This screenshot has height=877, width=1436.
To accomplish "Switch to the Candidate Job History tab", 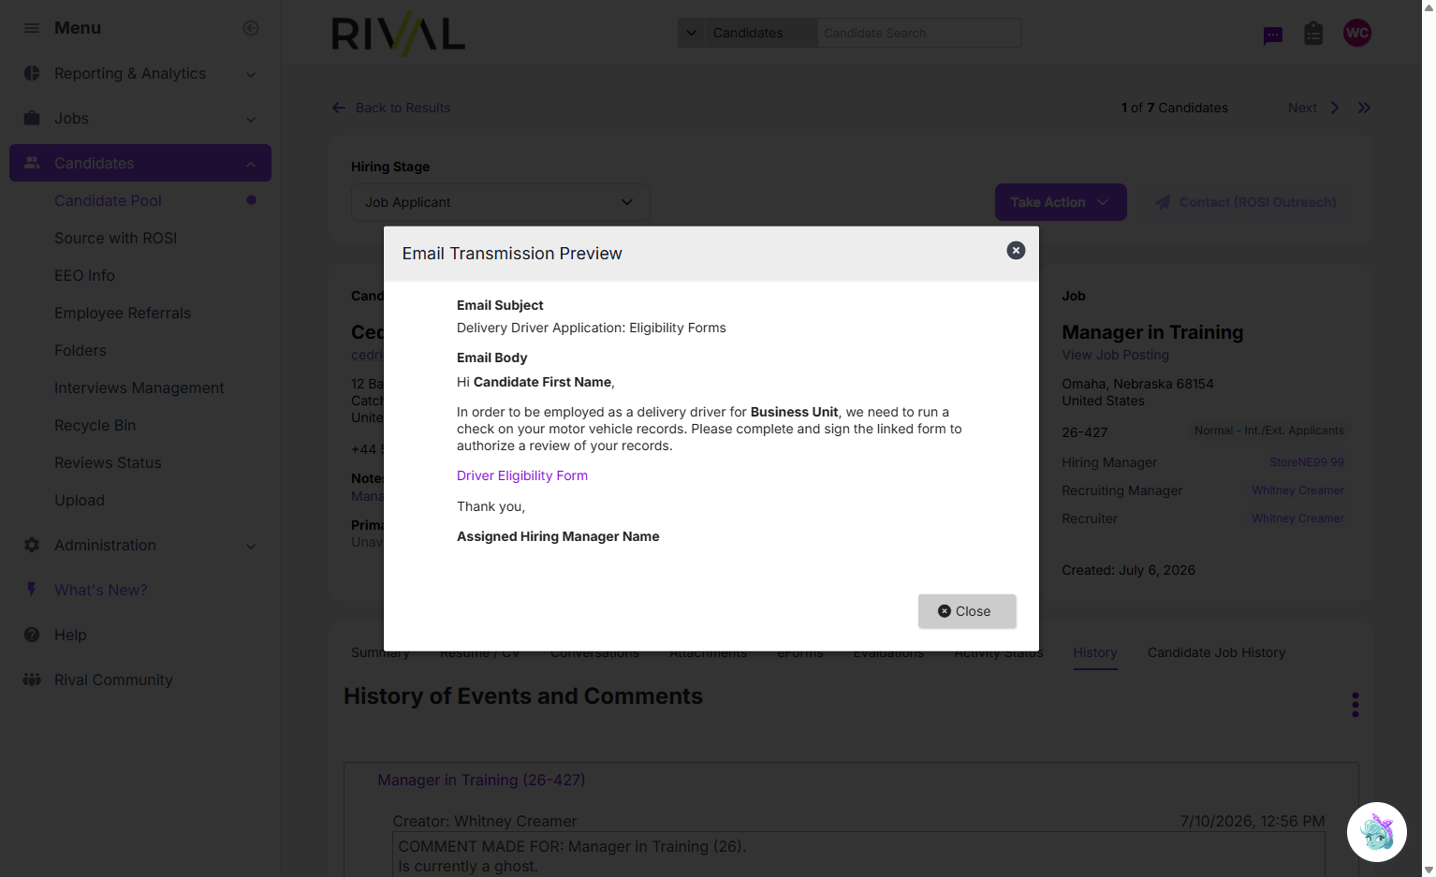I will pyautogui.click(x=1216, y=652).
